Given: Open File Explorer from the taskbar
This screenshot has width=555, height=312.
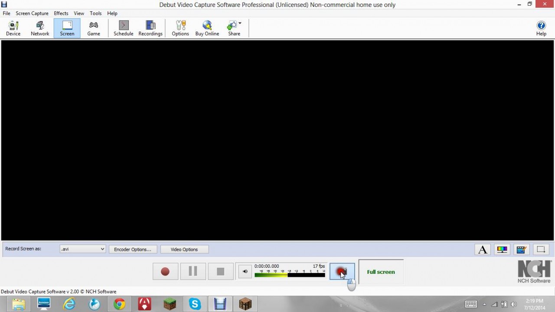Looking at the screenshot, I should click(x=19, y=304).
